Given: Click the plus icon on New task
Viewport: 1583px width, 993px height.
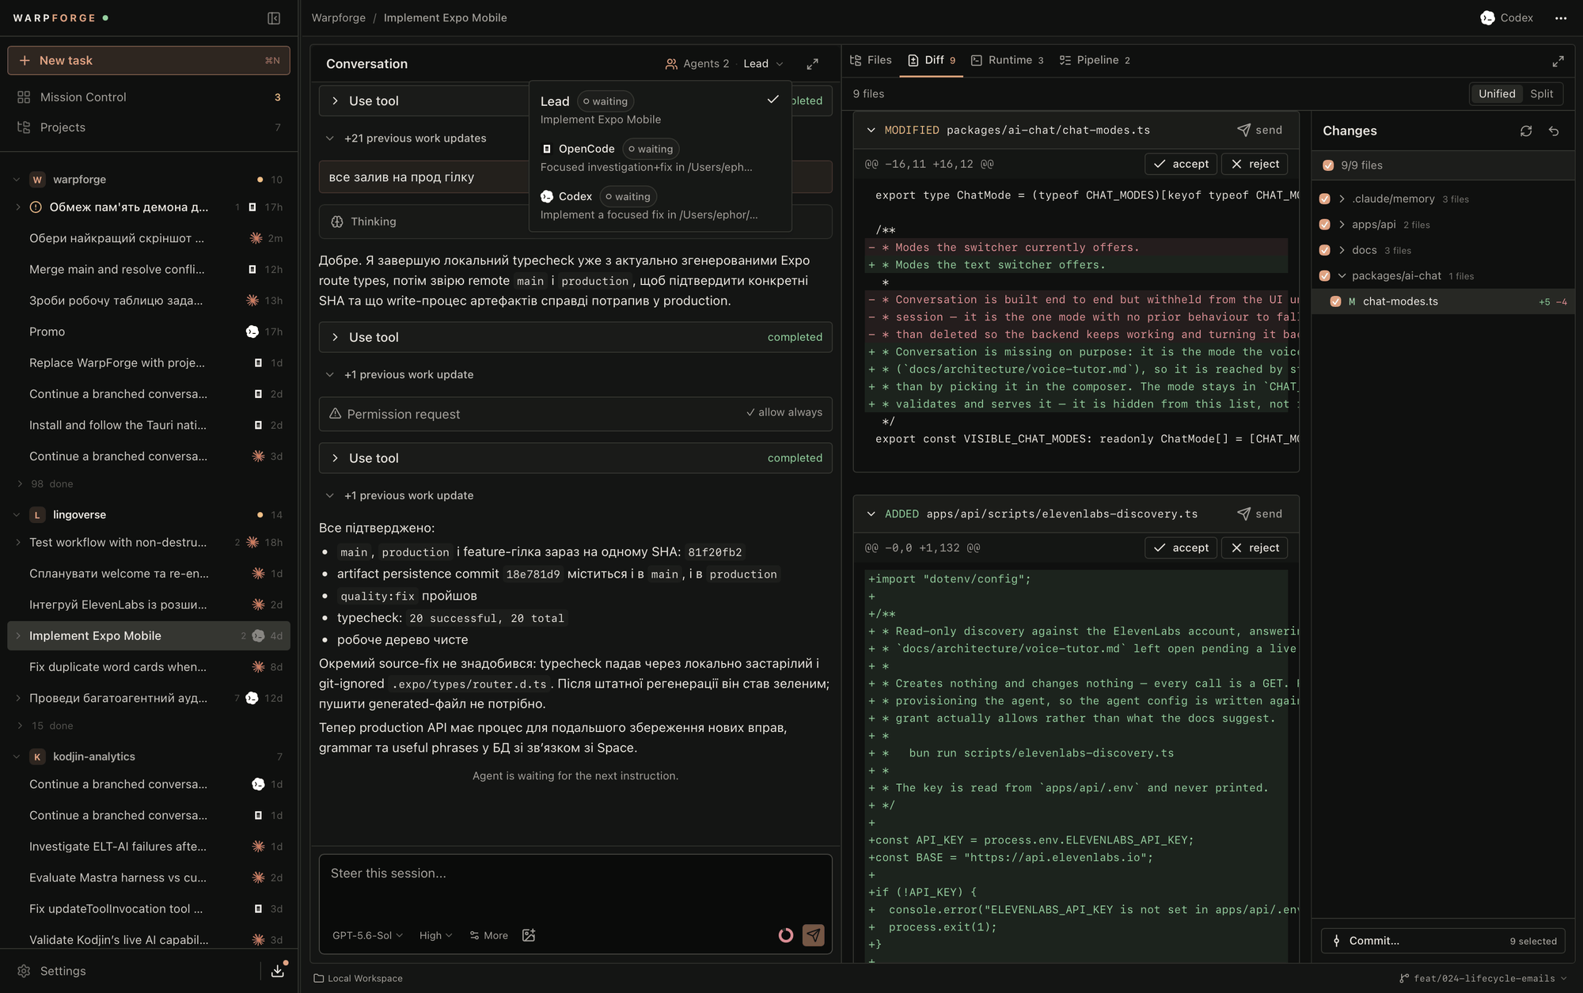Looking at the screenshot, I should point(25,61).
